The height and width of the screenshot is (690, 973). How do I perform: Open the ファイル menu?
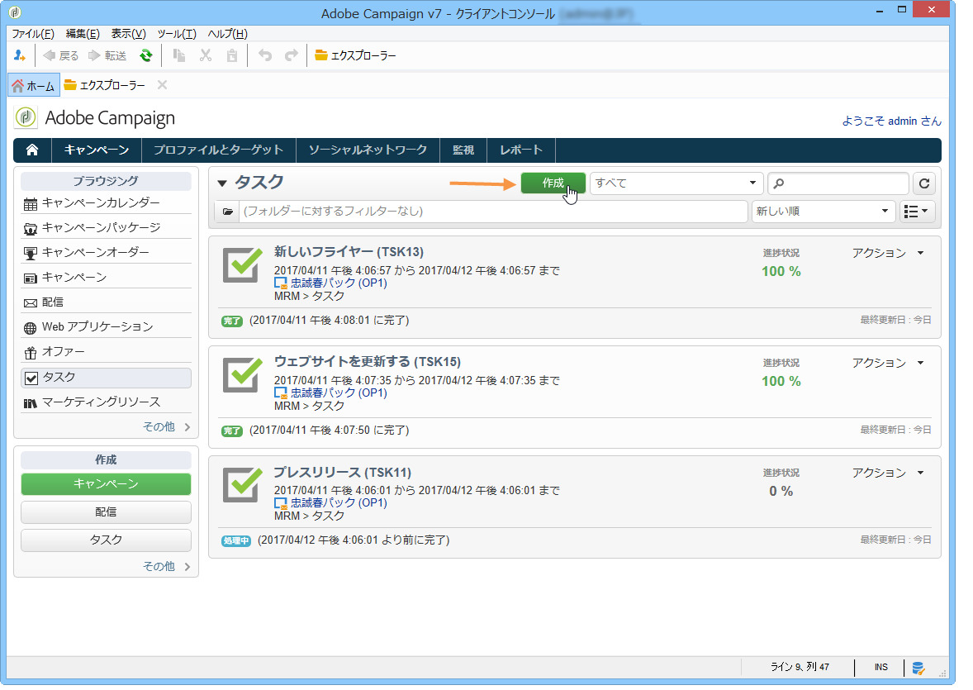coord(33,34)
